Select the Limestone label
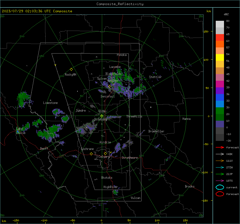 click(50, 103)
